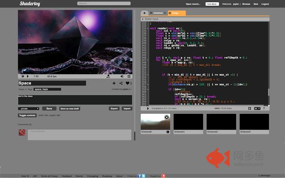This screenshot has height=178, width=285.
Task: Open the Facebook follow icon
Action: [139, 176]
